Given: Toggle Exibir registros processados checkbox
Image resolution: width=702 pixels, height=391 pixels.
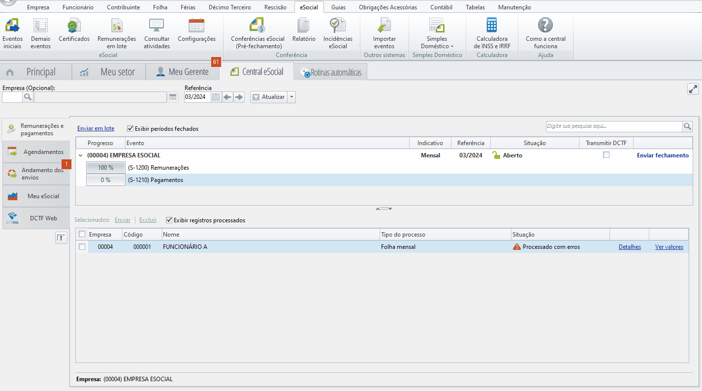Looking at the screenshot, I should 169,220.
